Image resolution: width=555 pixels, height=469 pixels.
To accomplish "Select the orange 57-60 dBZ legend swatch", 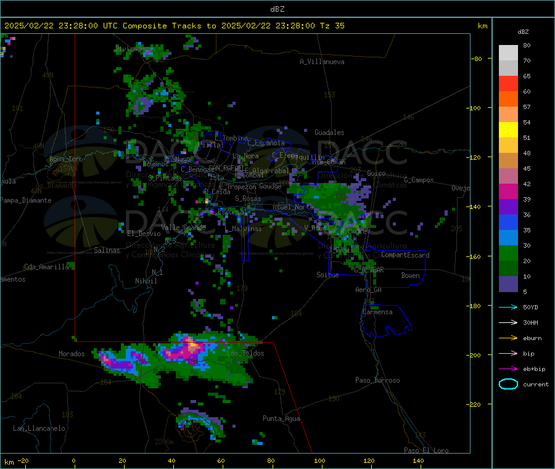I will pos(508,99).
